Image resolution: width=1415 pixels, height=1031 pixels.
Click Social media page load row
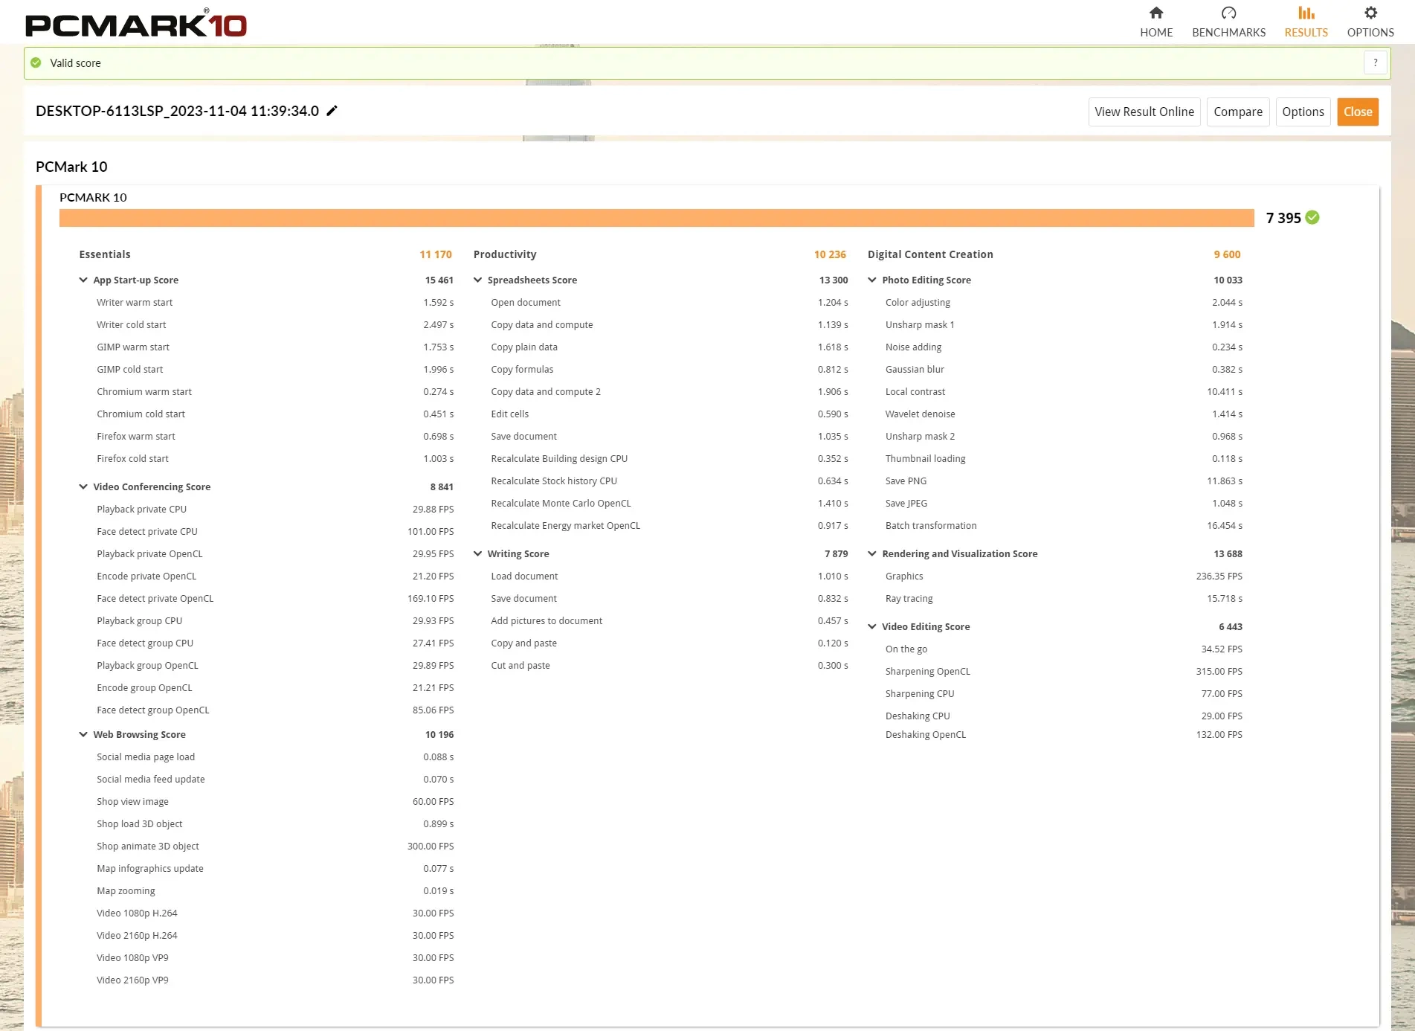pos(275,757)
